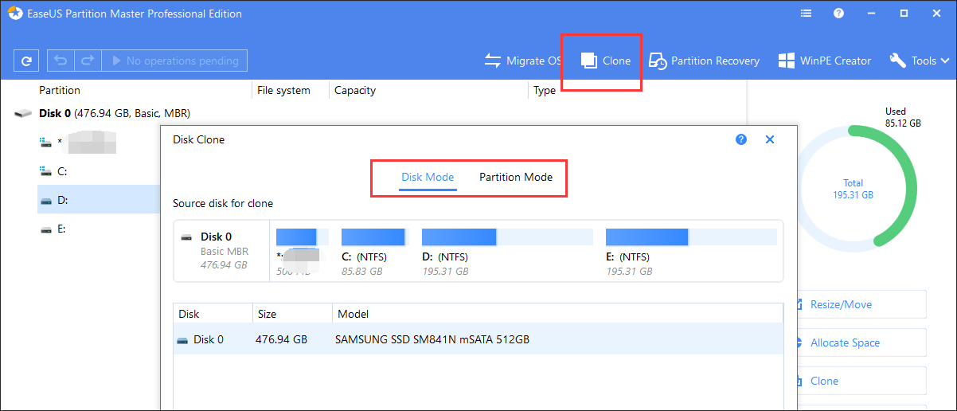Open the Clone tool in the toolbar
The image size is (957, 411).
[x=606, y=61]
